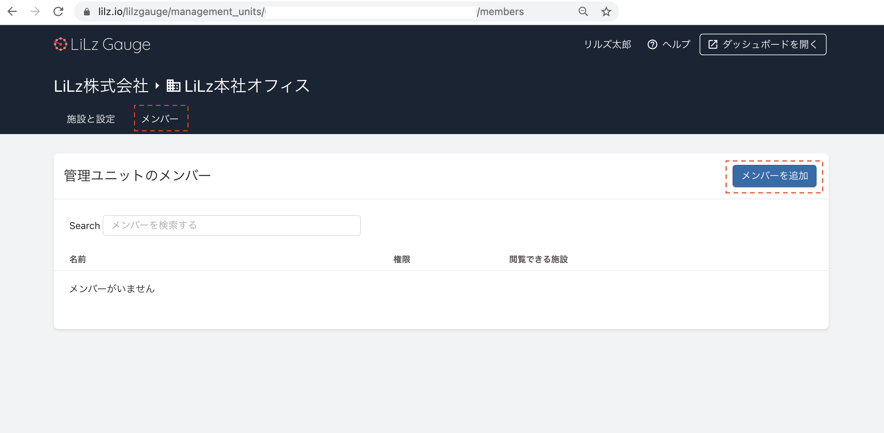Switch to the 施設と設定 tab
The image size is (884, 433).
[91, 119]
